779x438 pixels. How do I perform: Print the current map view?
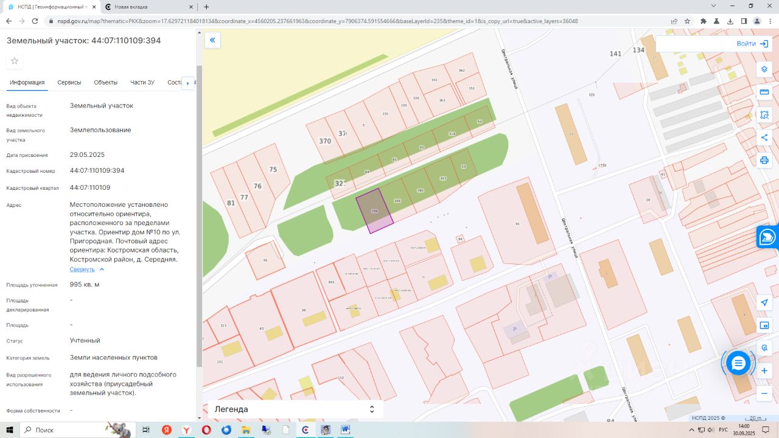(x=764, y=161)
